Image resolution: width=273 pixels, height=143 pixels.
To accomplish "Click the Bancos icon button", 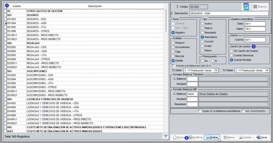I will click(x=260, y=7).
